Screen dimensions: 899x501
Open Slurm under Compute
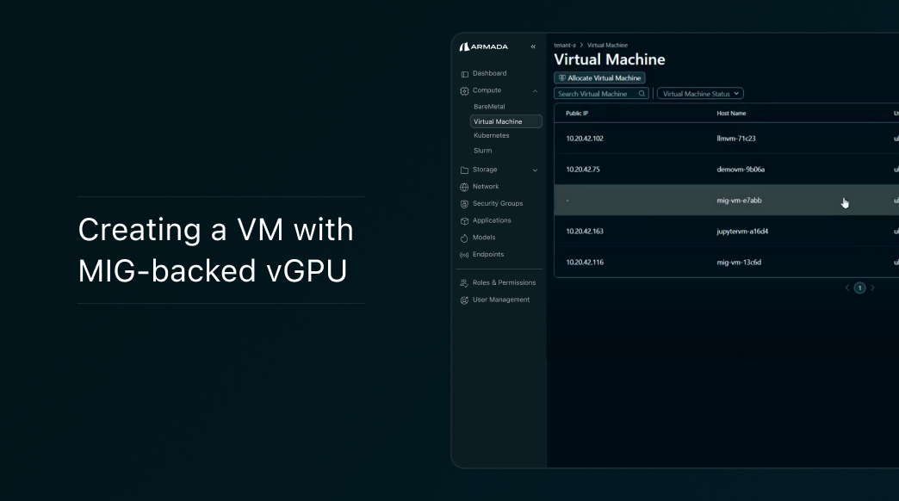(x=483, y=150)
